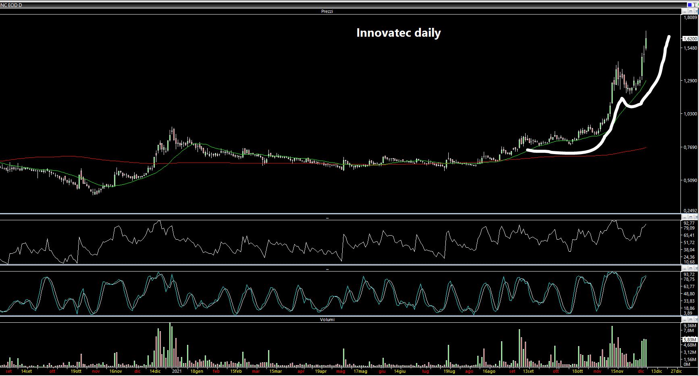Screen dimensions: 699x376
Task: Click the highlighted volume value 5,83M
Action: tap(690, 340)
